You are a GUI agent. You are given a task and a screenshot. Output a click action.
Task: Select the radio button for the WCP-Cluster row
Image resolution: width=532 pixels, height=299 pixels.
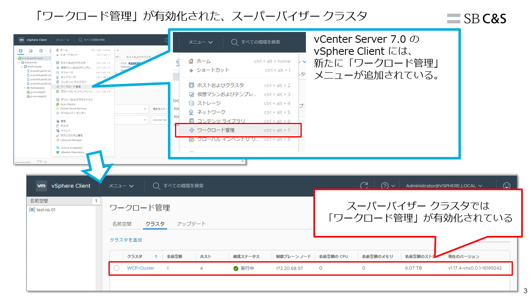tap(116, 268)
